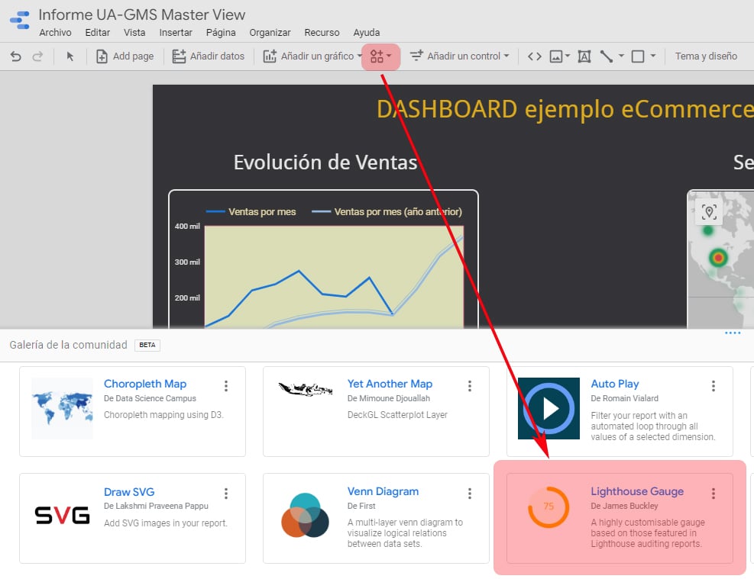
Task: Click the Evolución de Ventas heading text
Action: click(325, 162)
